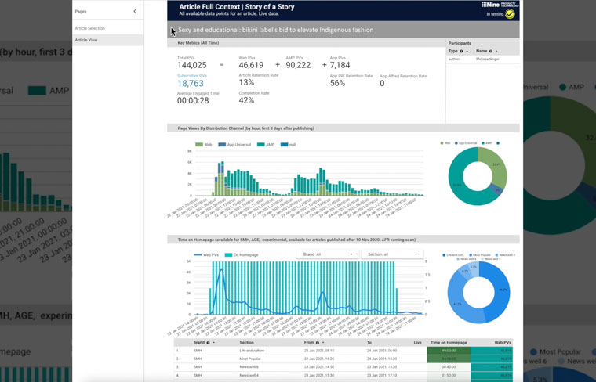Viewport: 596px width, 382px height.
Task: Click the Total PVs value 144,025
Action: [192, 65]
